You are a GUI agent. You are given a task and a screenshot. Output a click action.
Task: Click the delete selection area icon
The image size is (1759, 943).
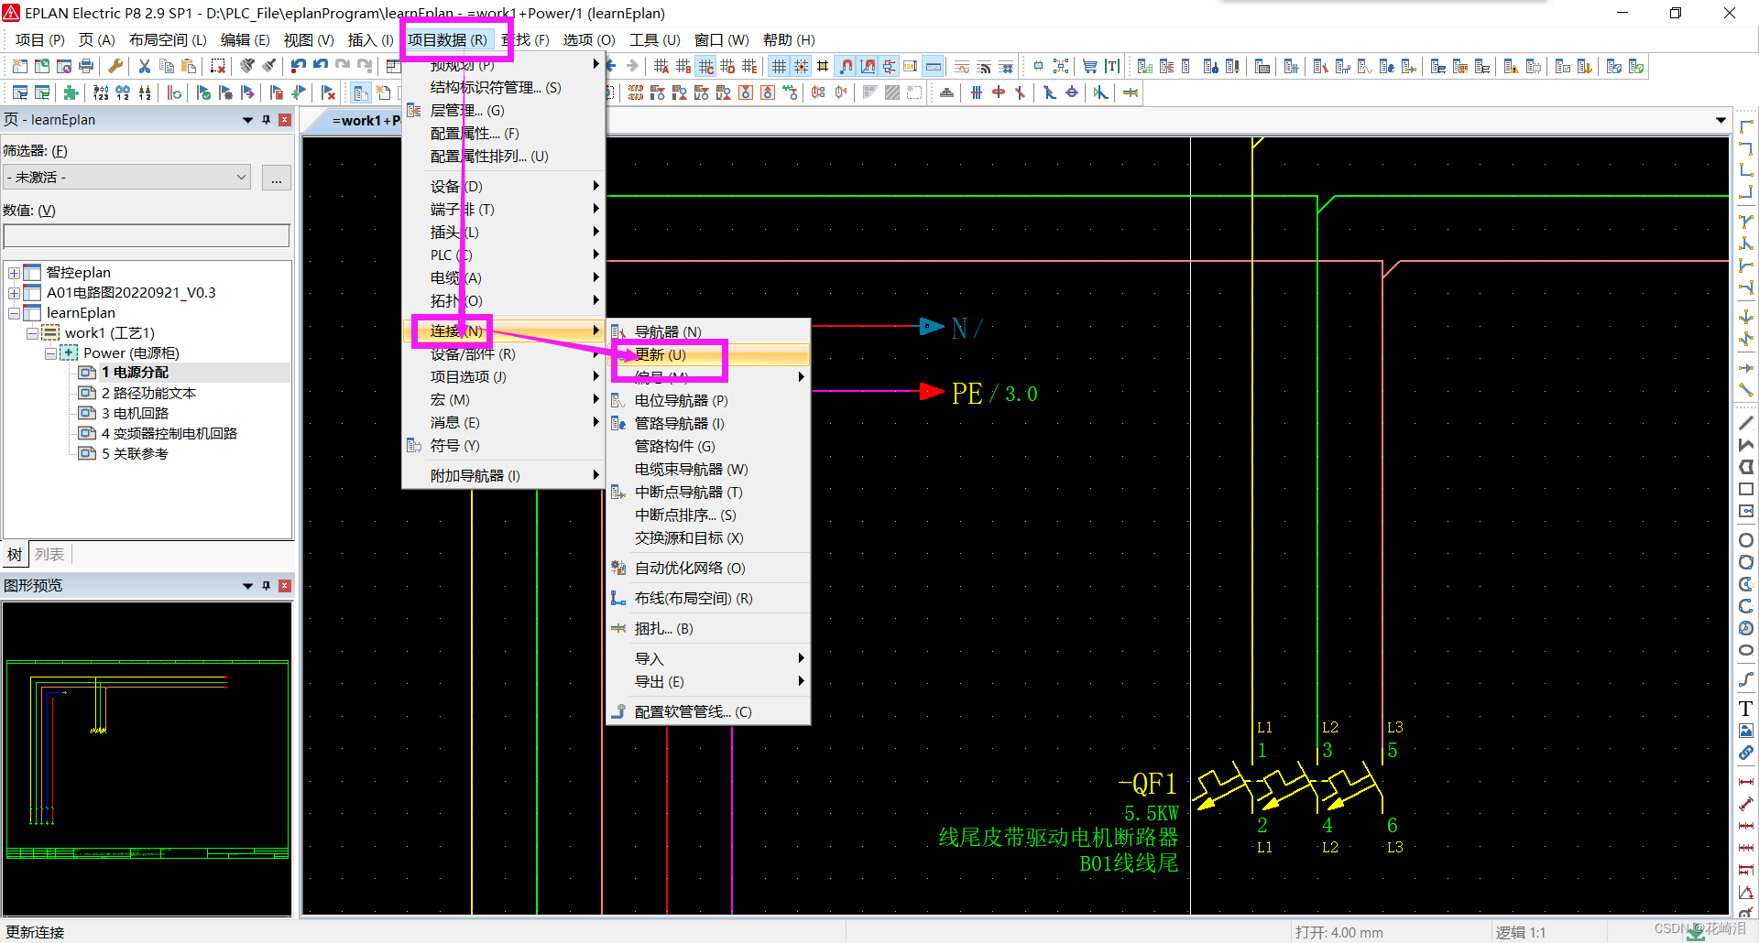pyautogui.click(x=218, y=66)
